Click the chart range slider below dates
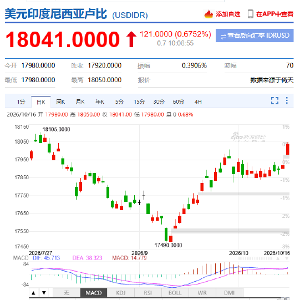The image size is (305, 300). coord(255,258)
